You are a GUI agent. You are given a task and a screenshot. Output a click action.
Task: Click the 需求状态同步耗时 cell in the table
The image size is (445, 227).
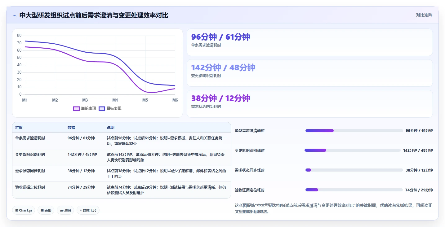[30, 171]
